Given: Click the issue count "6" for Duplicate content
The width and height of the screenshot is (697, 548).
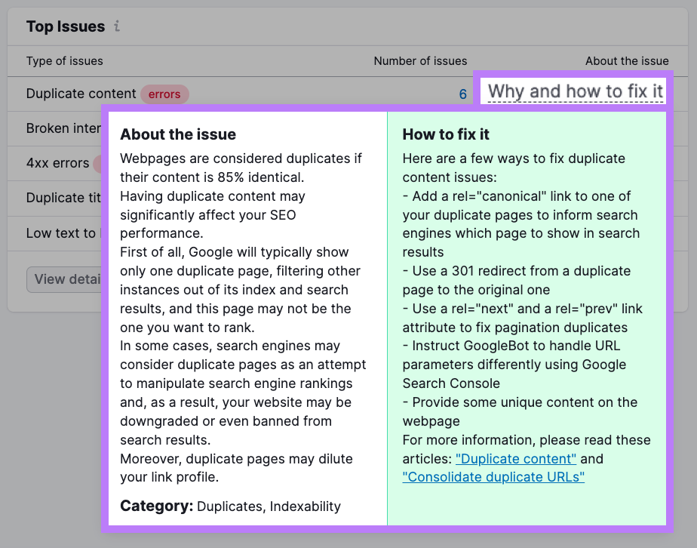Looking at the screenshot, I should (462, 94).
